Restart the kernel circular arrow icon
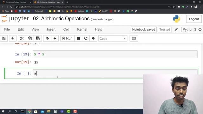203x114 pixels. click(x=86, y=38)
